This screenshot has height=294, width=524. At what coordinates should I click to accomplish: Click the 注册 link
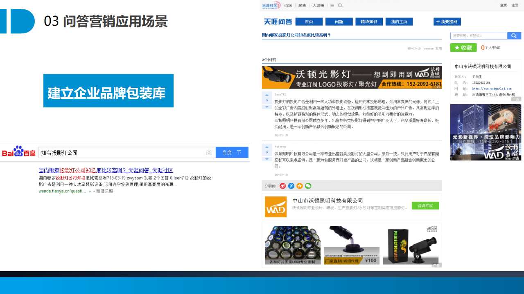[x=515, y=5]
